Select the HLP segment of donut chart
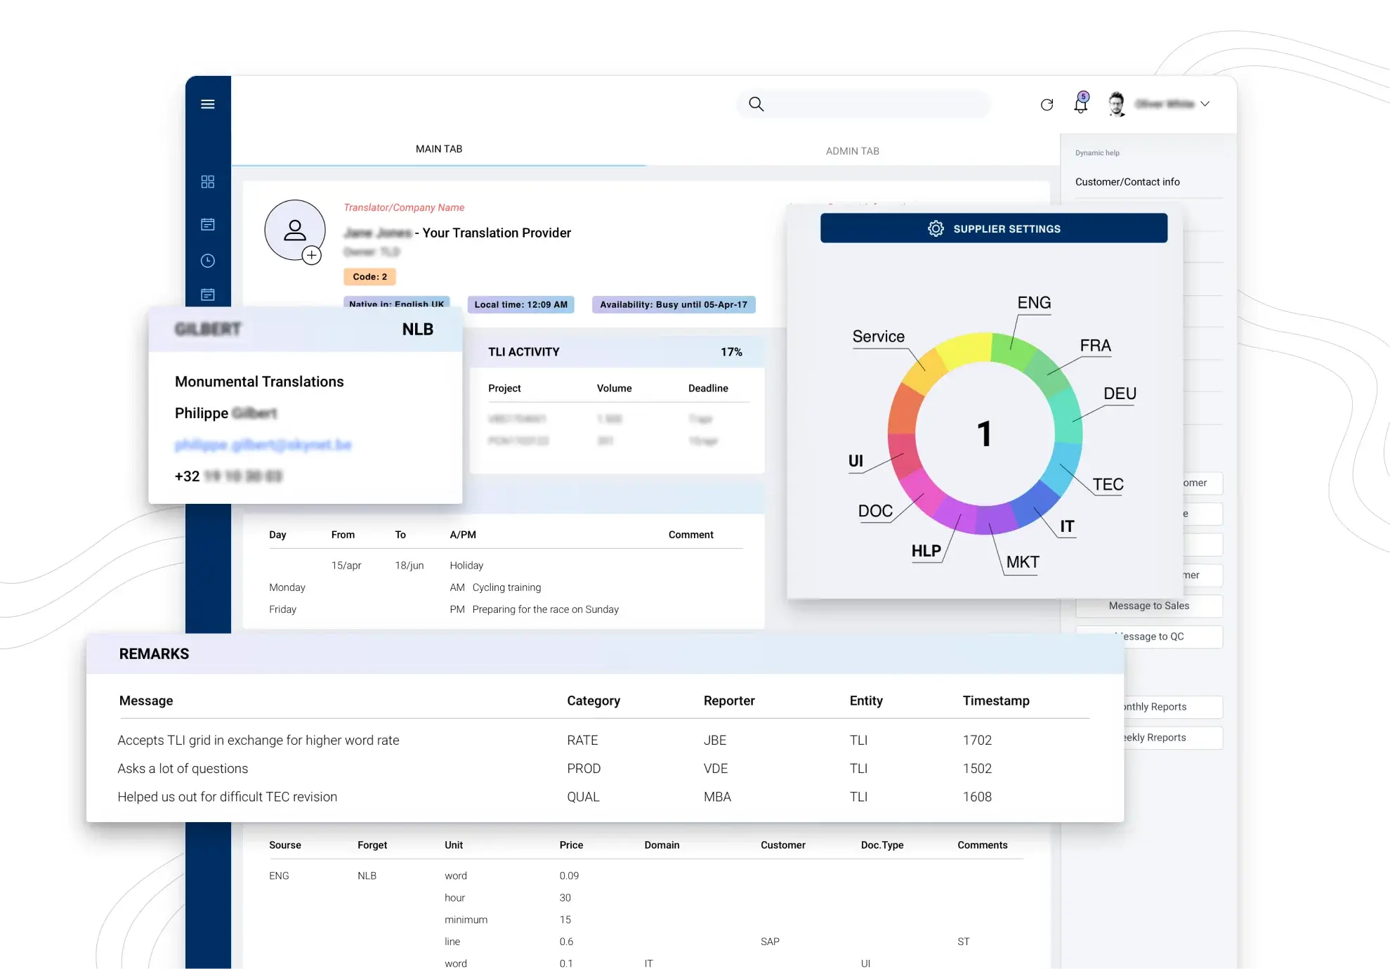1390x969 pixels. [x=955, y=515]
